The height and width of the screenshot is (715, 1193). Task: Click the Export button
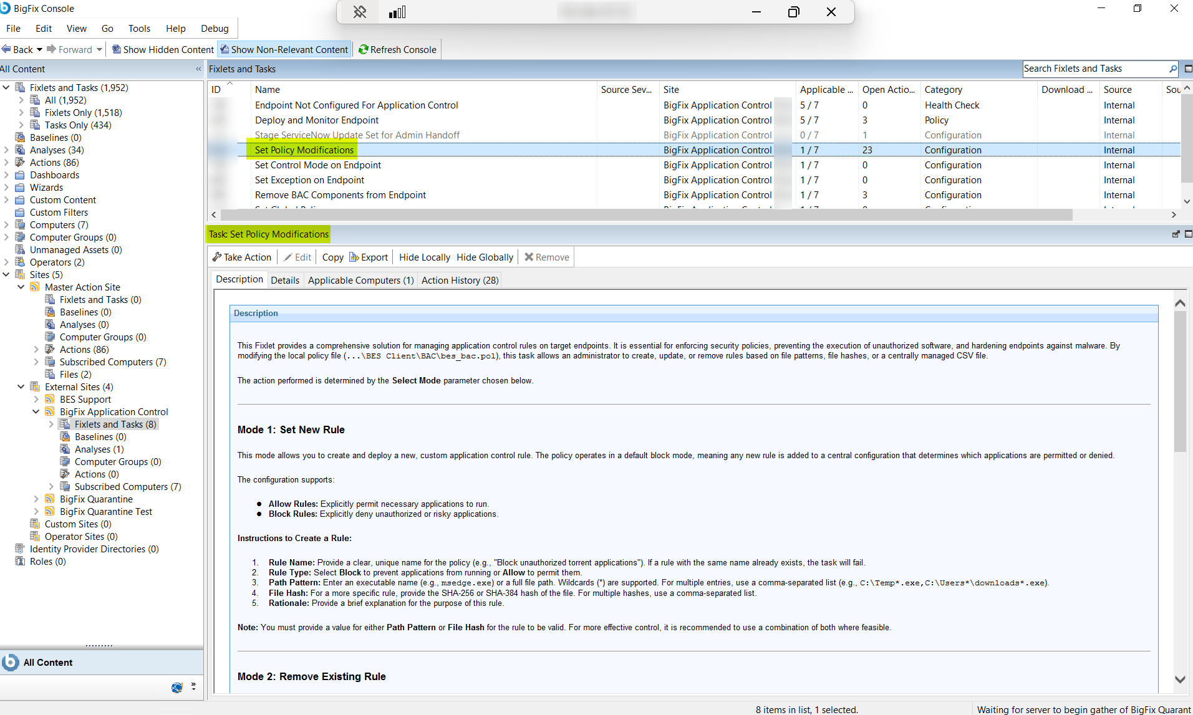[369, 257]
